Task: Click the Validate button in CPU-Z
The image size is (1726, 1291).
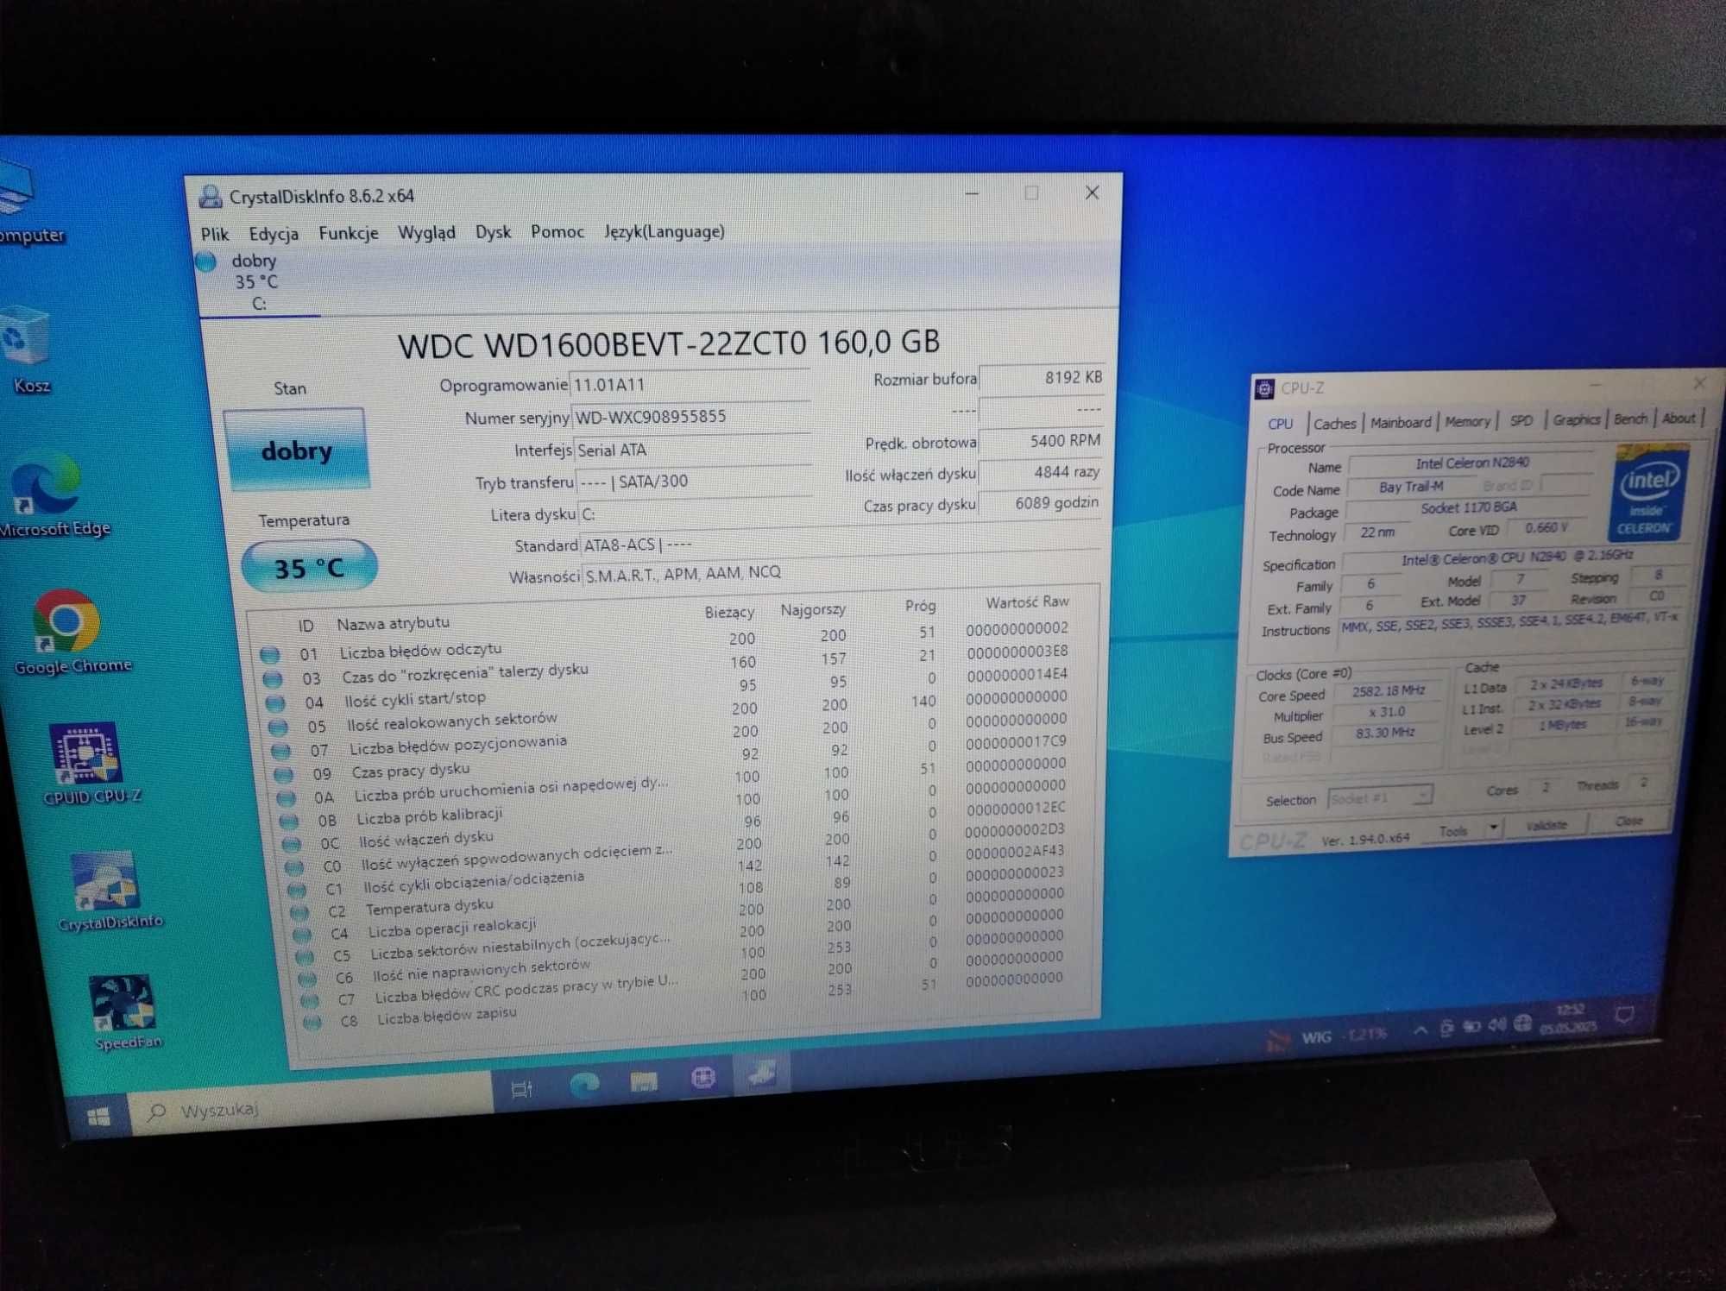Action: 1546,826
